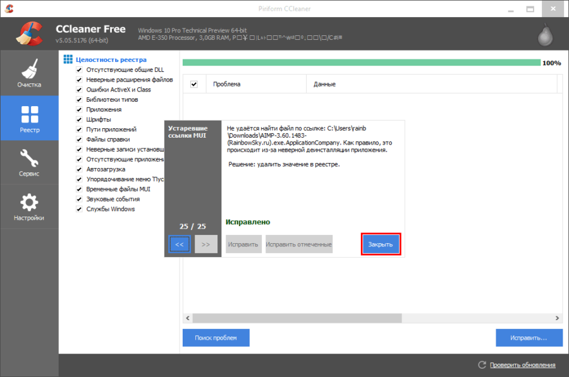569x377 pixels.
Task: Open the Очистка (Cleaner) broom section
Action: [x=29, y=74]
